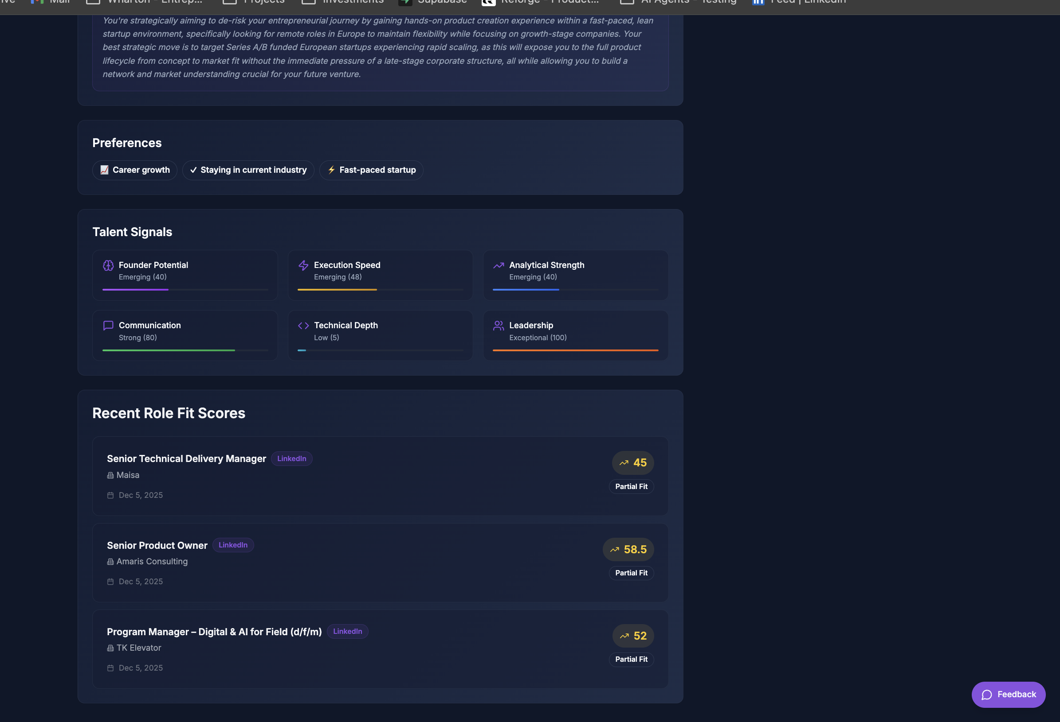Click the Leadership people icon
The width and height of the screenshot is (1060, 722).
(499, 325)
